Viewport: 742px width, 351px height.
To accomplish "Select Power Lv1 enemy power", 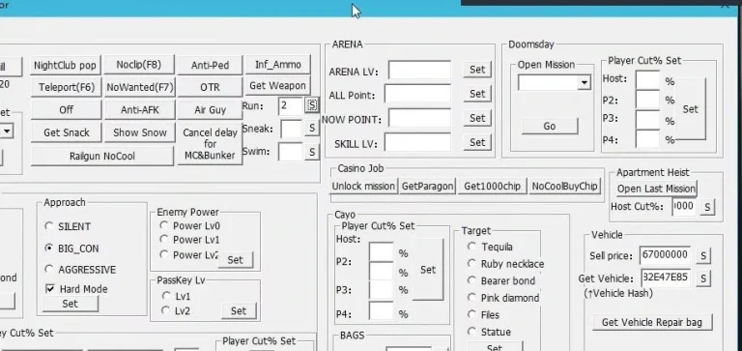I will tap(164, 240).
